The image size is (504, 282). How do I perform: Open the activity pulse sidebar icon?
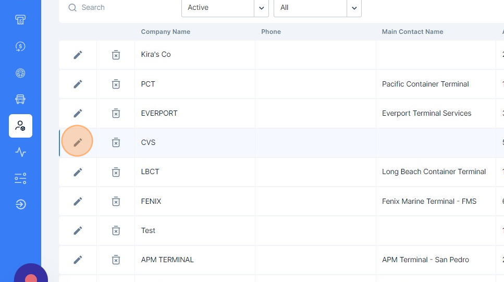(20, 152)
